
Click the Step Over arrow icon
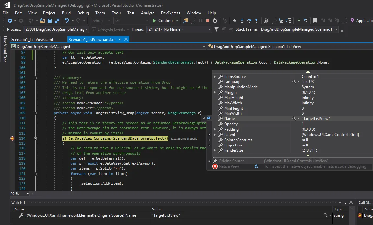click(249, 21)
